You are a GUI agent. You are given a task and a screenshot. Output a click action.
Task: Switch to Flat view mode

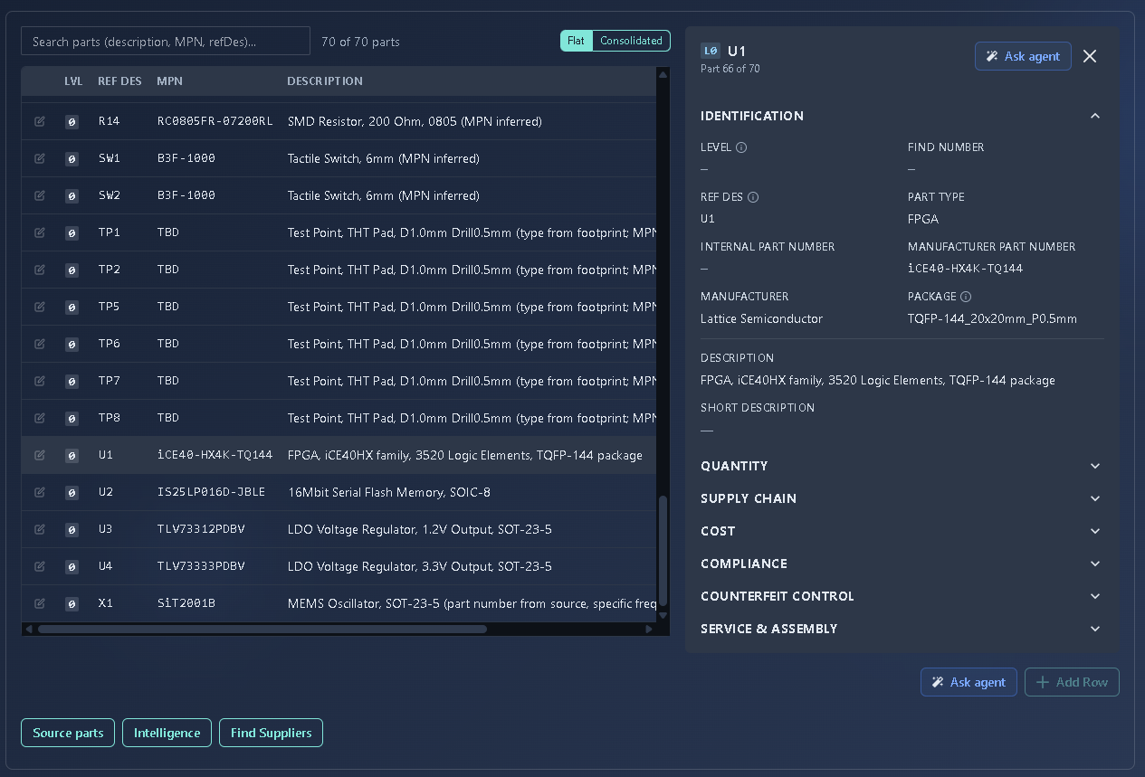(x=577, y=41)
